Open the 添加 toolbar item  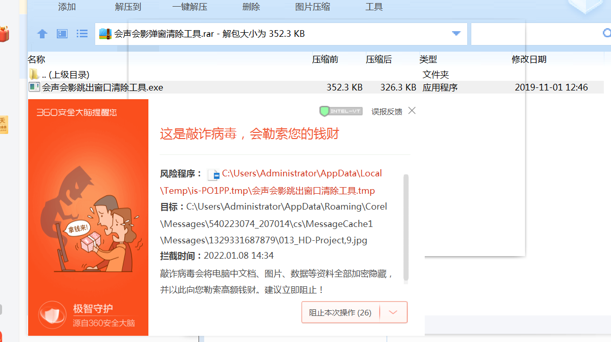tap(67, 7)
